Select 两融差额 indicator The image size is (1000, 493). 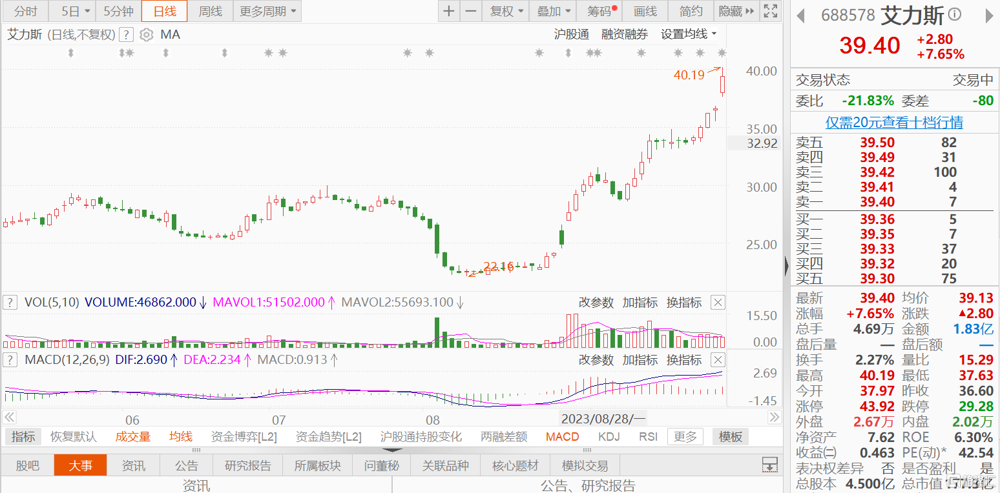point(504,437)
